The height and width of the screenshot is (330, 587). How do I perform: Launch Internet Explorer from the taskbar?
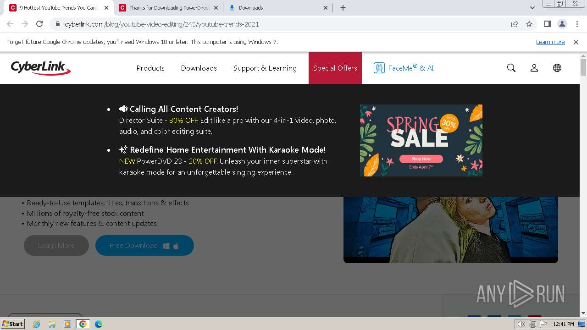[x=36, y=324]
